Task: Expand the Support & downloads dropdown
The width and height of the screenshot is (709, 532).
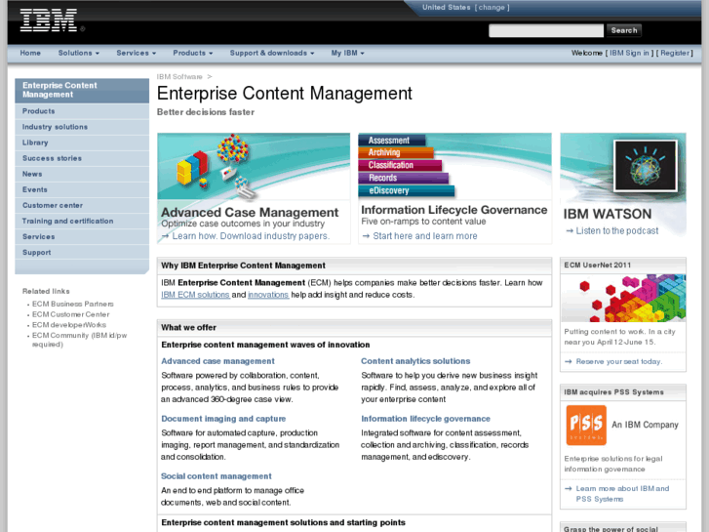Action: point(272,53)
